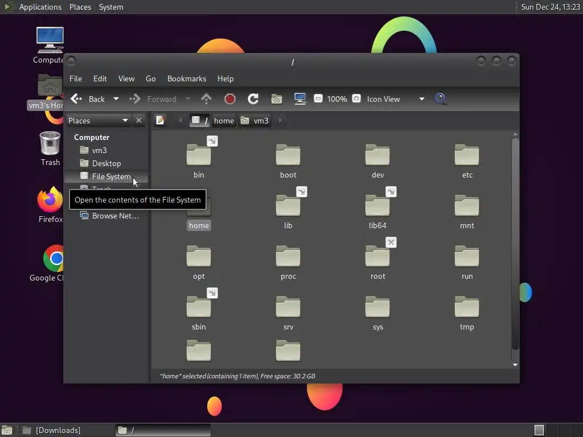Image resolution: width=583 pixels, height=437 pixels.
Task: Select Browse Network in sidebar
Action: [x=106, y=216]
